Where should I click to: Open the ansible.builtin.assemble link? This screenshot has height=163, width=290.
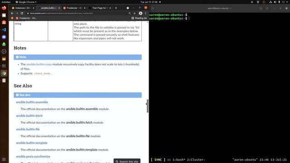pyautogui.click(x=32, y=102)
